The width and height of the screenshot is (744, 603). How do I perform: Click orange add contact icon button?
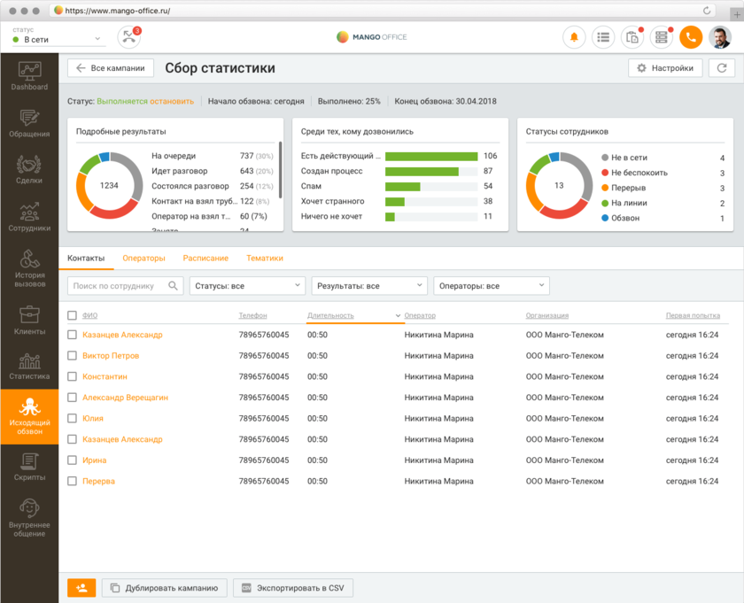point(81,588)
